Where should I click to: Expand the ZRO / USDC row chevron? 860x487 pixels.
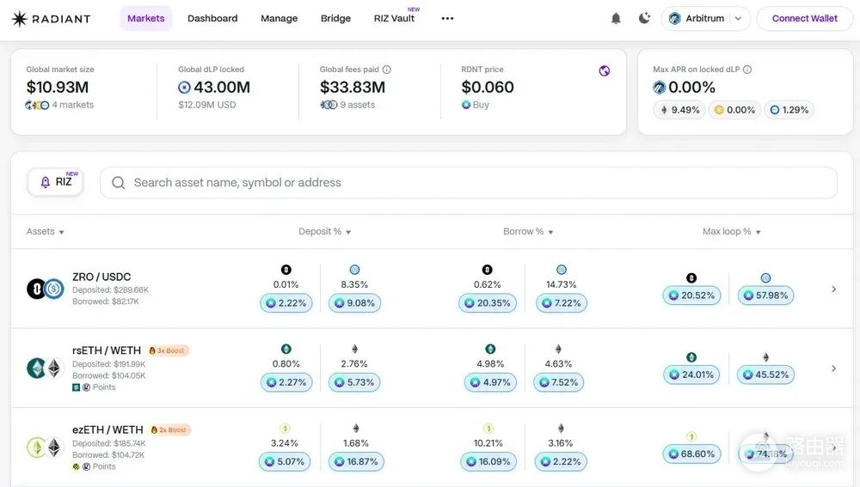click(x=833, y=289)
